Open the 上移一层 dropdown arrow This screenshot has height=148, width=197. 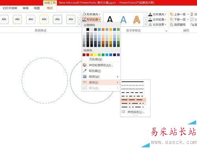pyautogui.click(x=188, y=14)
